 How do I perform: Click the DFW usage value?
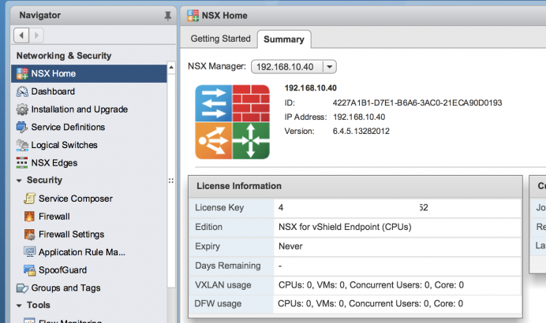(371, 304)
